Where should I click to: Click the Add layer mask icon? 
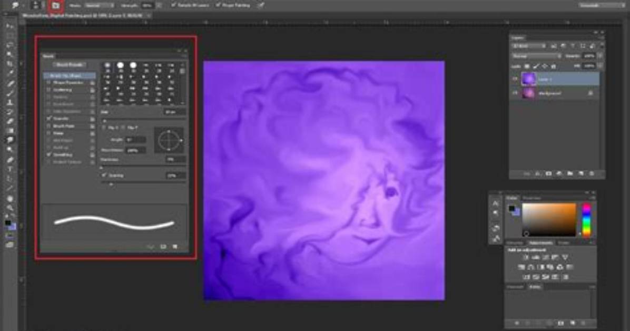548,174
